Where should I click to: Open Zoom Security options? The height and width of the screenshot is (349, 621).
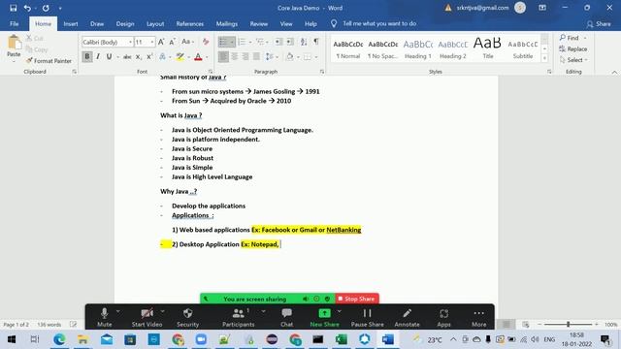point(187,317)
